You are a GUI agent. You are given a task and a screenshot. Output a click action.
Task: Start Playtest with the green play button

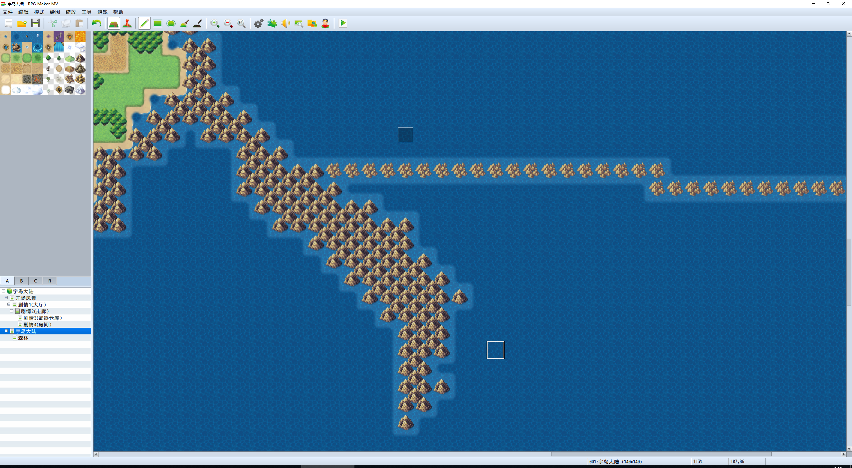click(343, 23)
